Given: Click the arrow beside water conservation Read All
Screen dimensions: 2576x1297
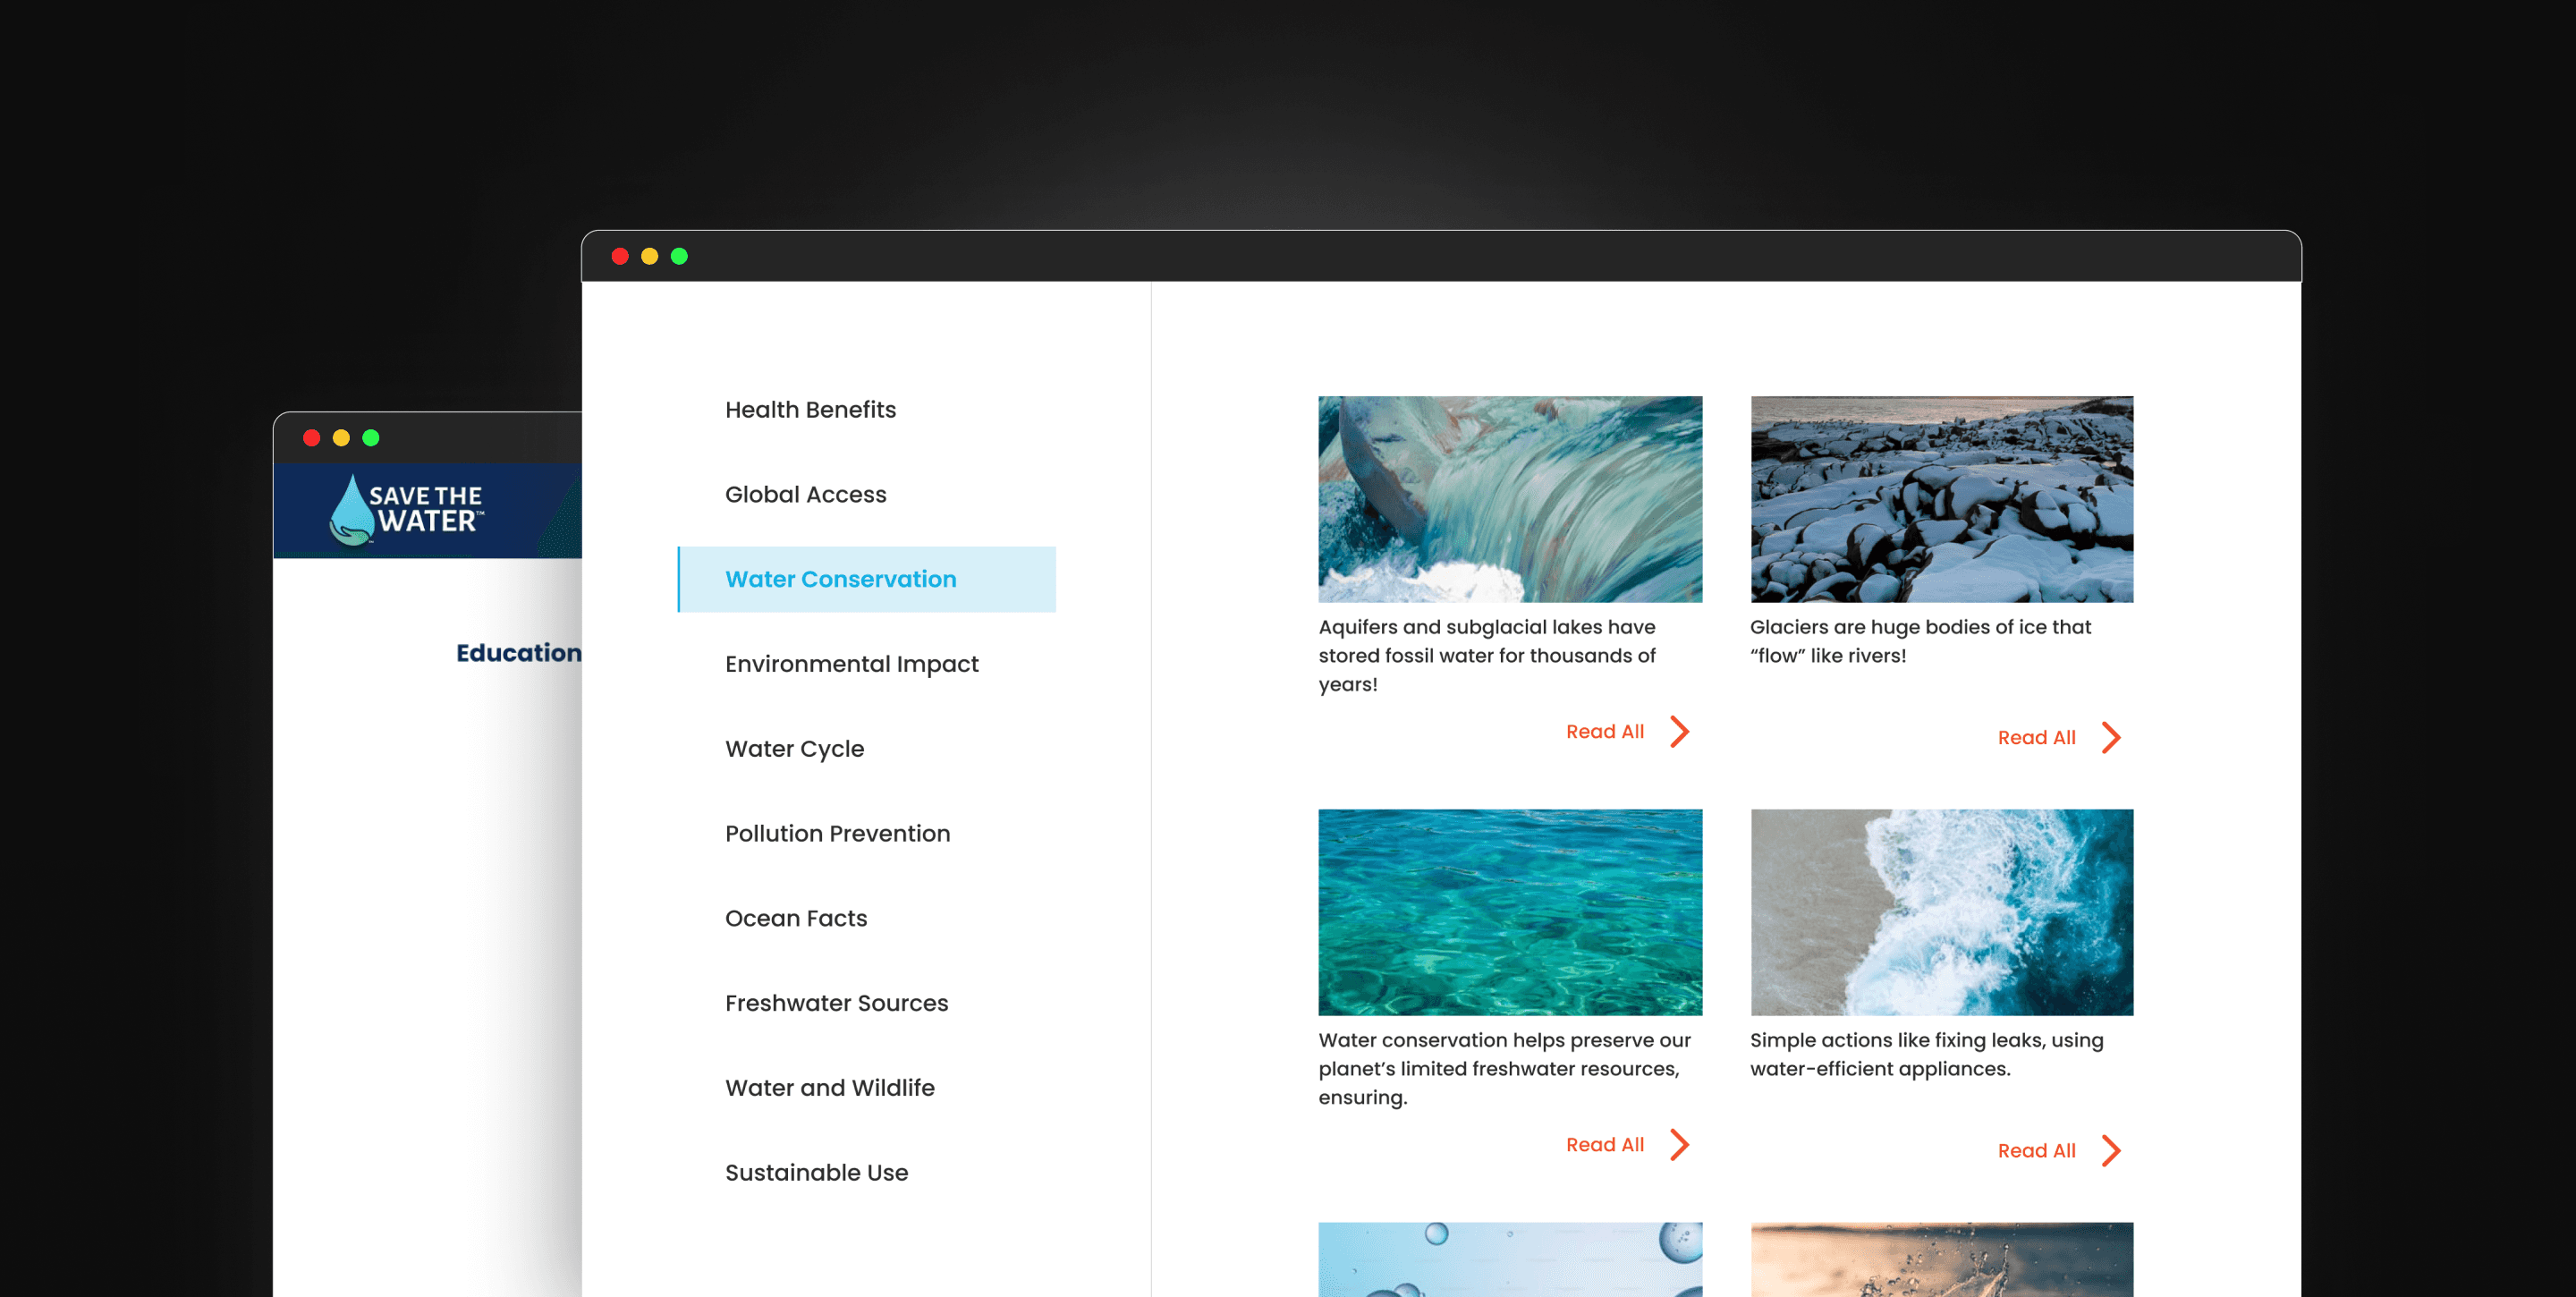Looking at the screenshot, I should click(1680, 1145).
